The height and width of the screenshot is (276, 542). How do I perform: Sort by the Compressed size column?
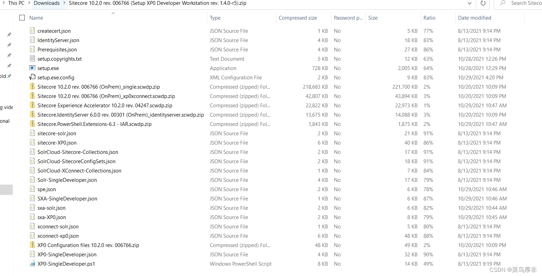(x=298, y=18)
